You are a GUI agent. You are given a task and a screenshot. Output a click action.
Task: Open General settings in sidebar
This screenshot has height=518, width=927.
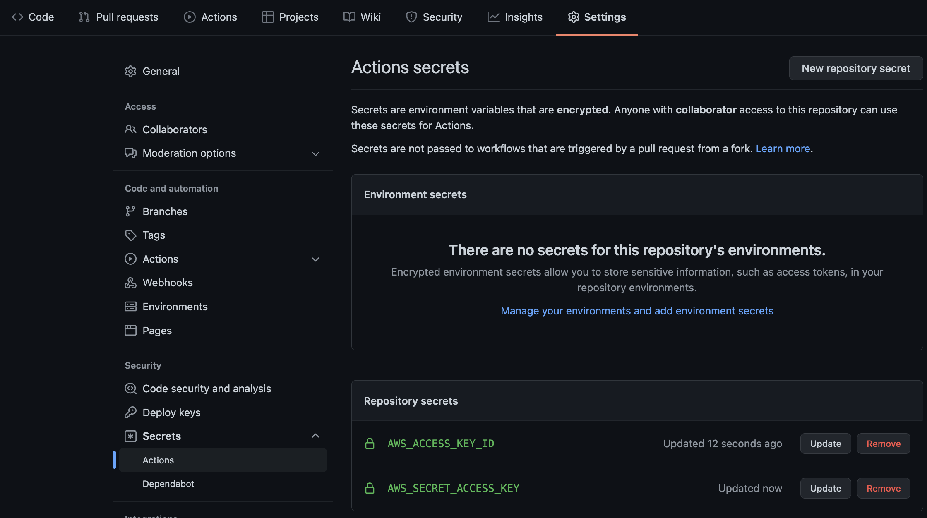(223, 71)
